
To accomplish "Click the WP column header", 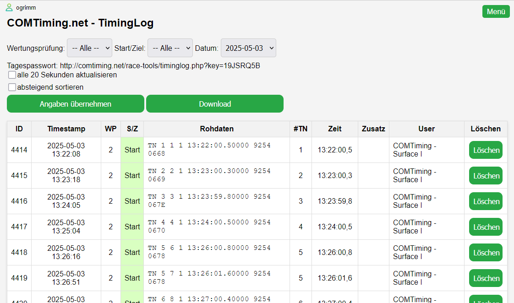I will [111, 129].
